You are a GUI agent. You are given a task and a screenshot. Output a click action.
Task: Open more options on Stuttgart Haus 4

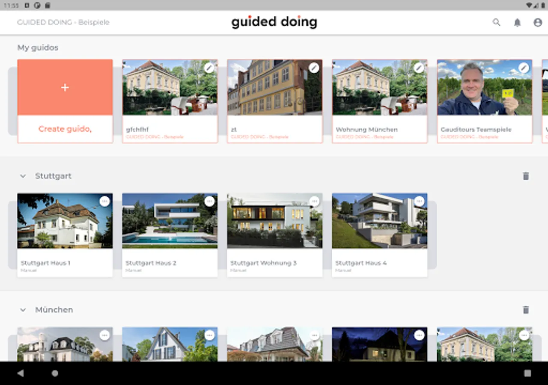(x=419, y=201)
